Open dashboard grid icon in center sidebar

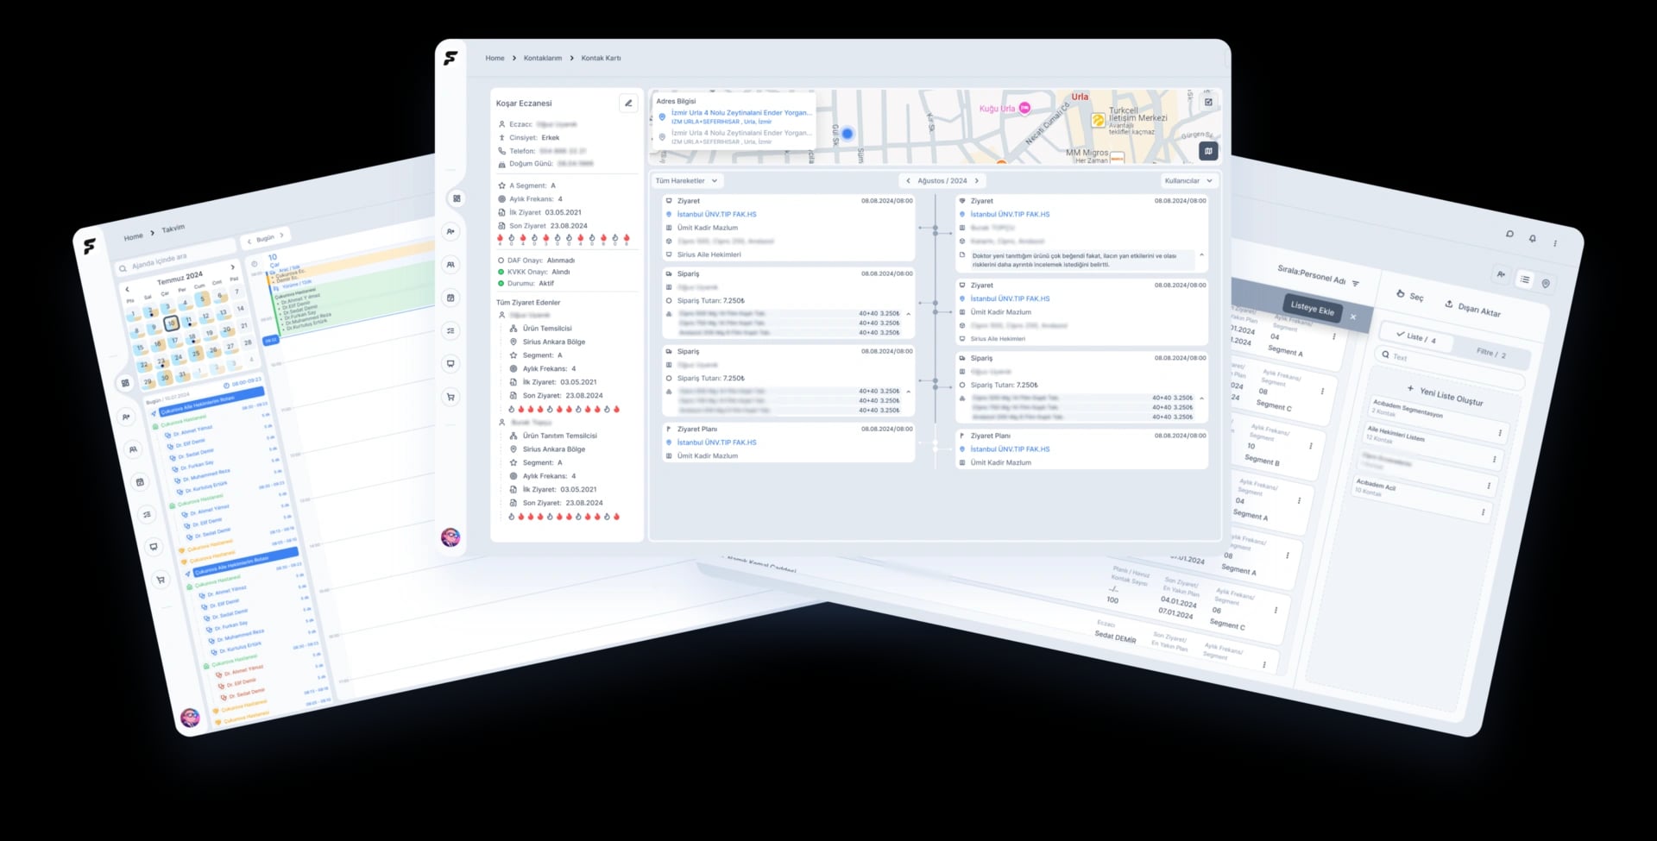click(x=457, y=198)
